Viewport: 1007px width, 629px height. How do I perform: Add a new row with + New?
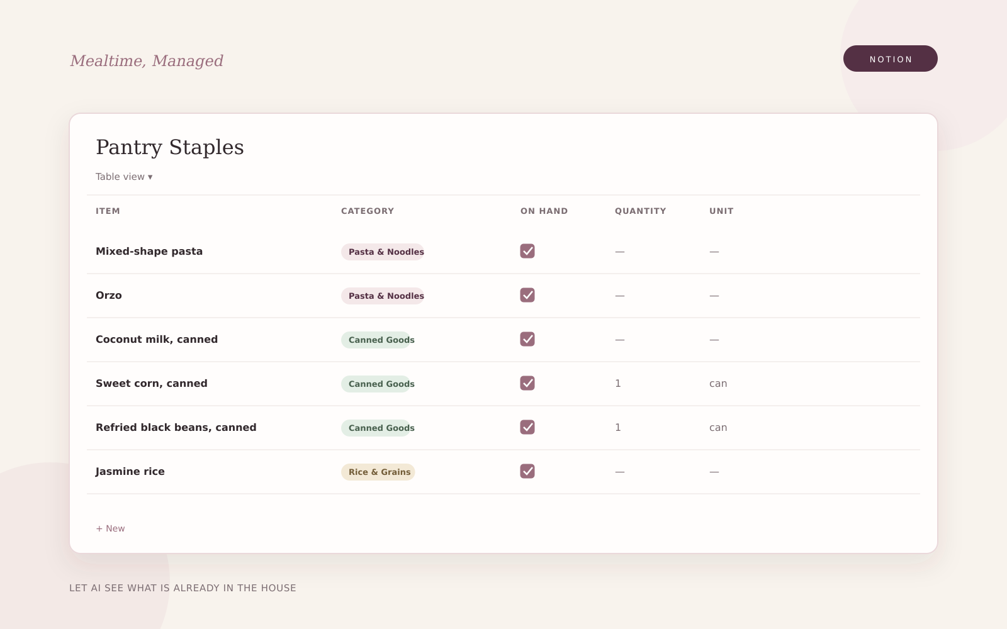click(110, 528)
